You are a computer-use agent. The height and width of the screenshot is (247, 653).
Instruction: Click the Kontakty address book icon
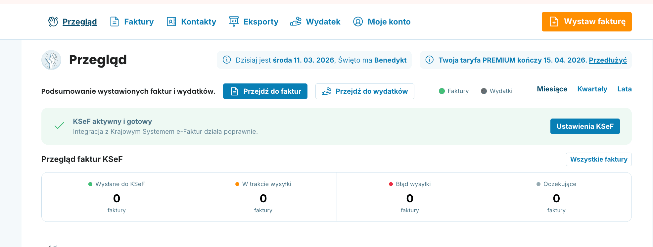pyautogui.click(x=171, y=22)
